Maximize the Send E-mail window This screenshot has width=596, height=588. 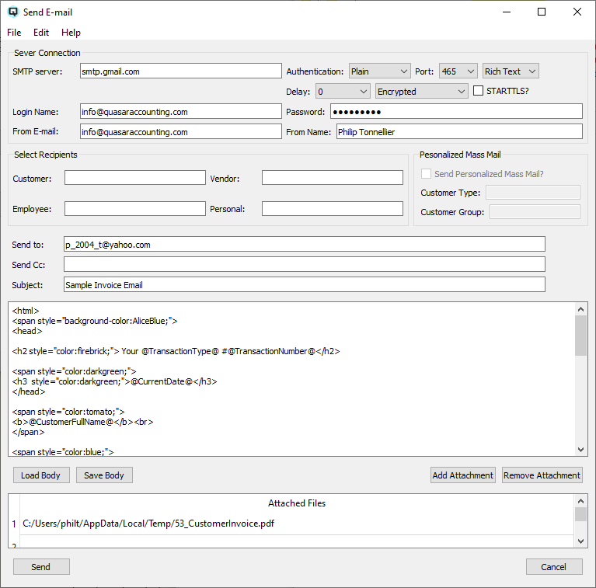(542, 12)
